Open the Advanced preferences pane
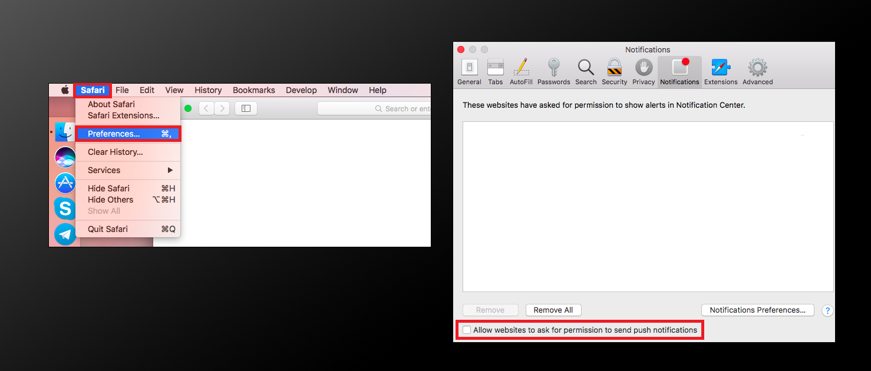The height and width of the screenshot is (371, 871). click(757, 72)
